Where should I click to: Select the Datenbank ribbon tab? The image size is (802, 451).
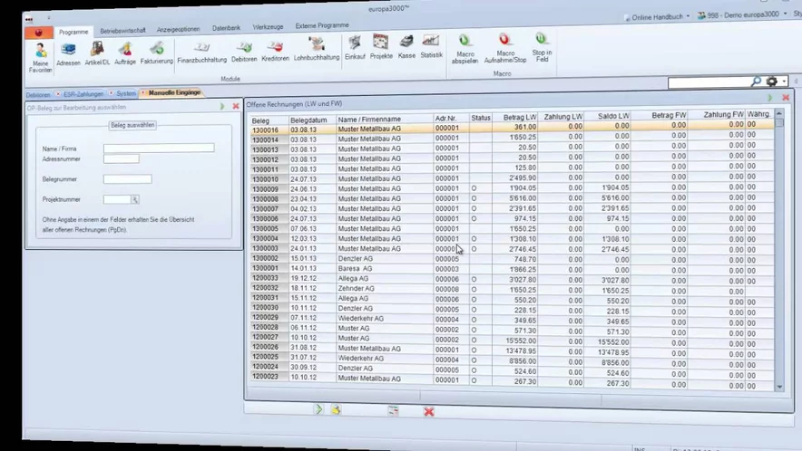click(226, 28)
